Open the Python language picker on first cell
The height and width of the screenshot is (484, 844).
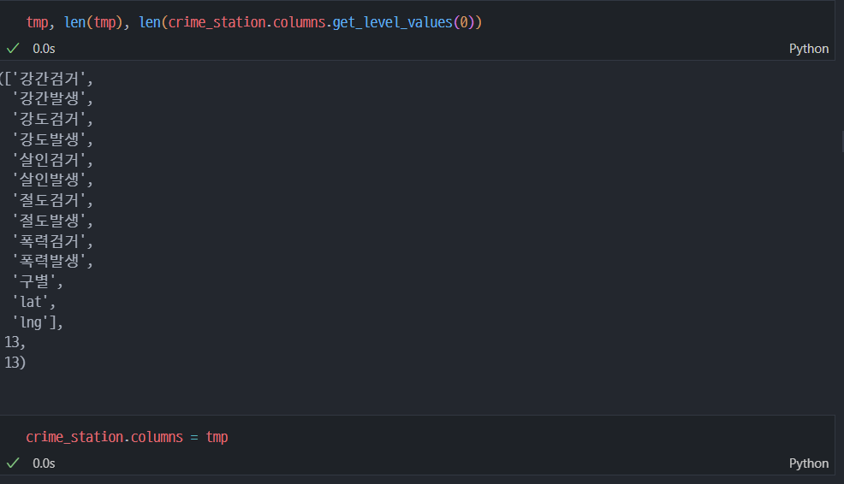click(808, 49)
